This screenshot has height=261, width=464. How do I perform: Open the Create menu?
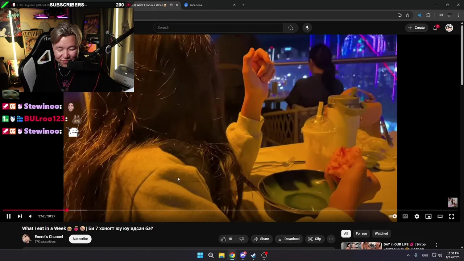[x=416, y=28]
